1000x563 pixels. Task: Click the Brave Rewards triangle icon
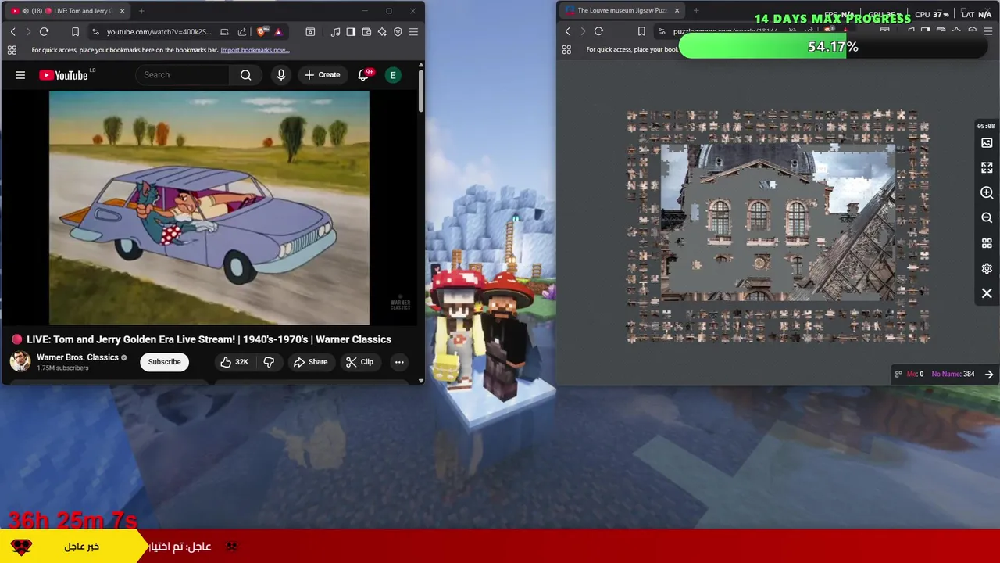click(278, 32)
